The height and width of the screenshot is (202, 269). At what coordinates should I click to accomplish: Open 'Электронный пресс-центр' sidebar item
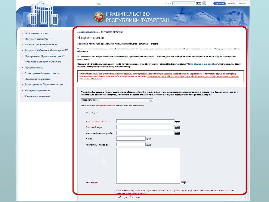[42, 73]
